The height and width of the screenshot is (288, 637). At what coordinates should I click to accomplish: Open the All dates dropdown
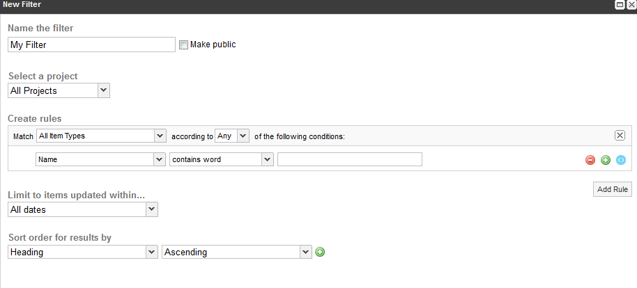pyautogui.click(x=83, y=209)
